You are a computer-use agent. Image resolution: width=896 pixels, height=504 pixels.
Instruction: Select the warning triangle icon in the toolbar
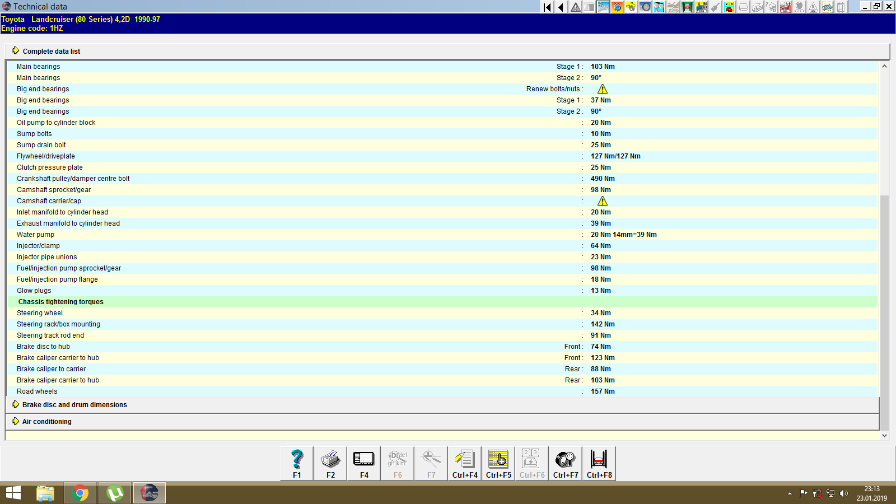[574, 7]
